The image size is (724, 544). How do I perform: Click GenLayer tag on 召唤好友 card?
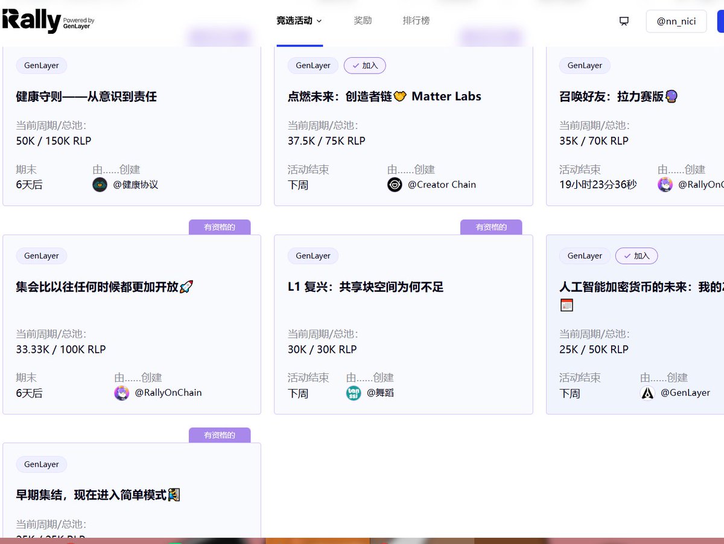point(585,66)
